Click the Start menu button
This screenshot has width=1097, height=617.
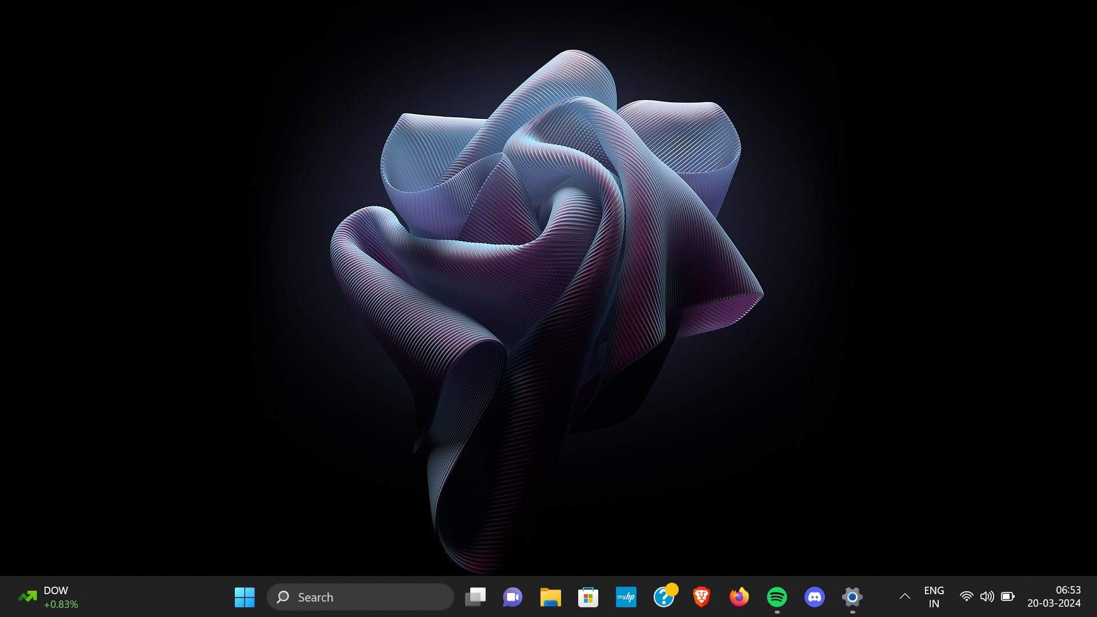pos(245,596)
